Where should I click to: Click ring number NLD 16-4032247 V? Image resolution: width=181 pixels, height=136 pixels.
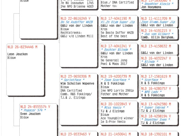(156, 58)
